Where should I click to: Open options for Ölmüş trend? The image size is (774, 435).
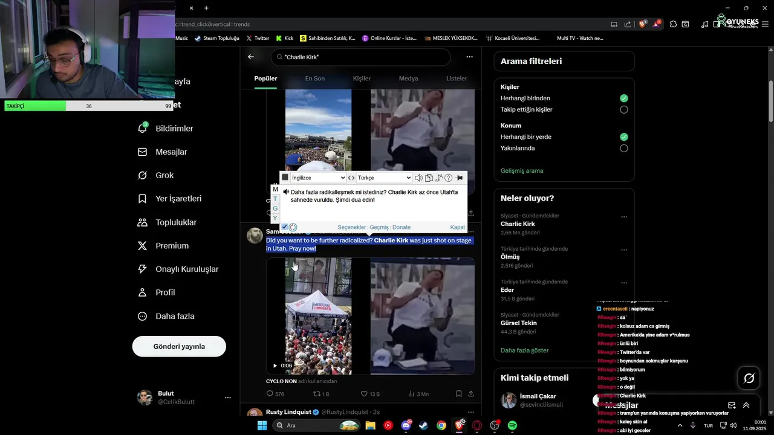624,250
